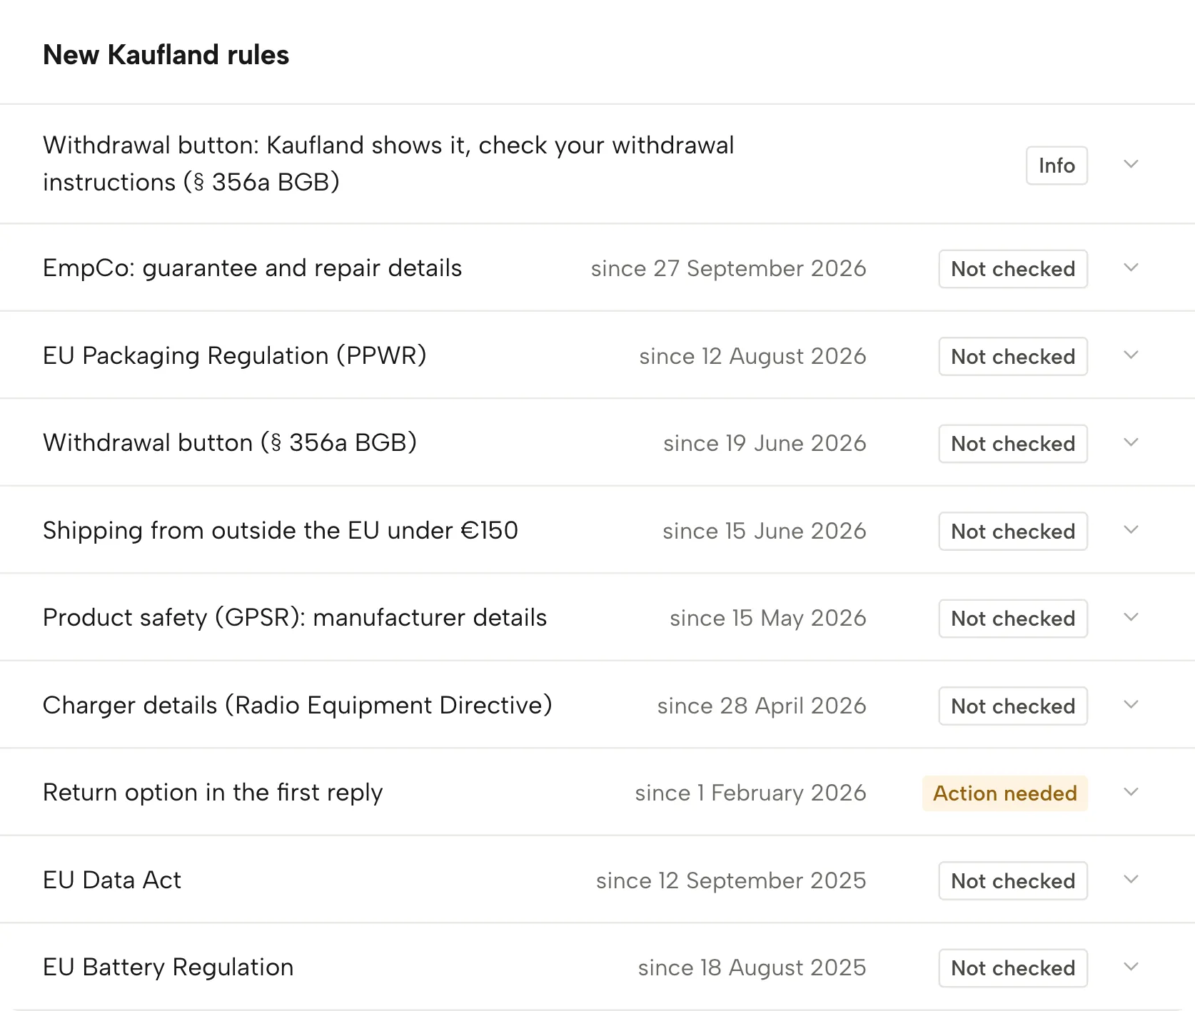Open 'Shipping from outside the EU under €150'
This screenshot has height=1011, width=1195.
pyautogui.click(x=281, y=530)
